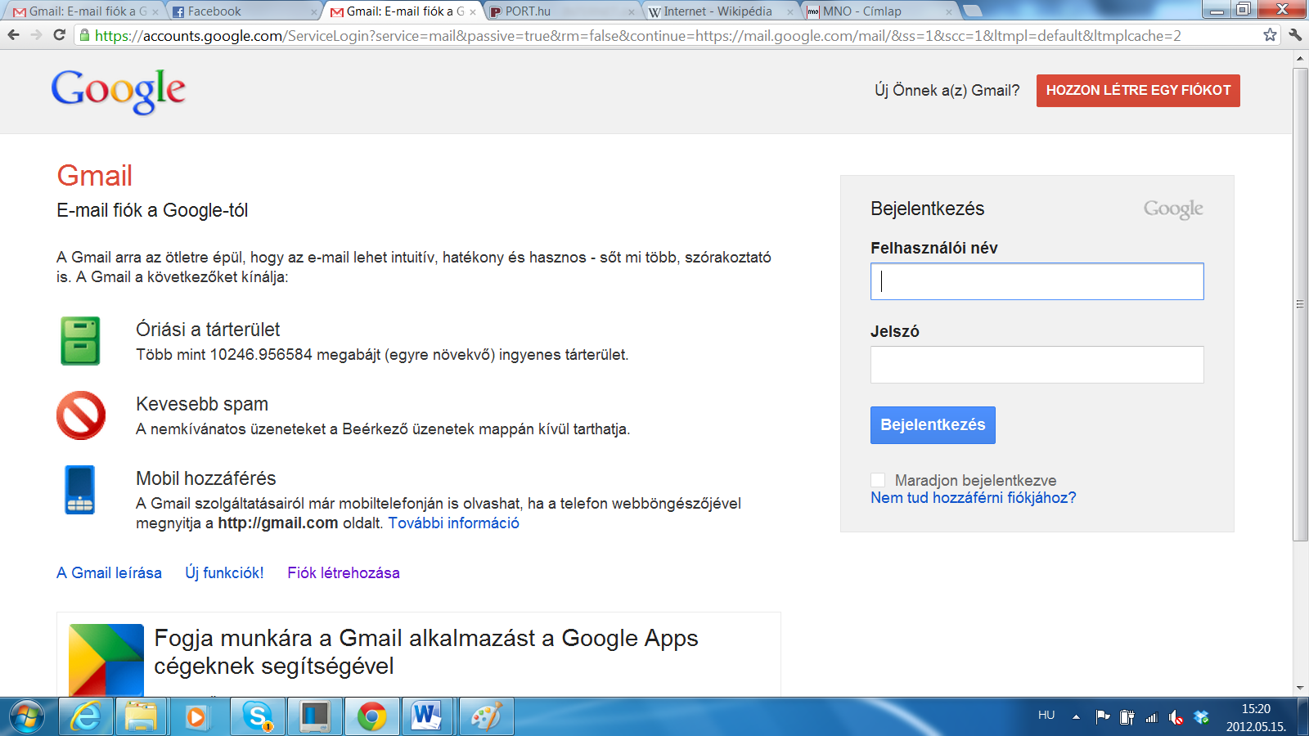Screen dimensions: 1309x736
Task: Open Skype from the taskbar
Action: 258,717
